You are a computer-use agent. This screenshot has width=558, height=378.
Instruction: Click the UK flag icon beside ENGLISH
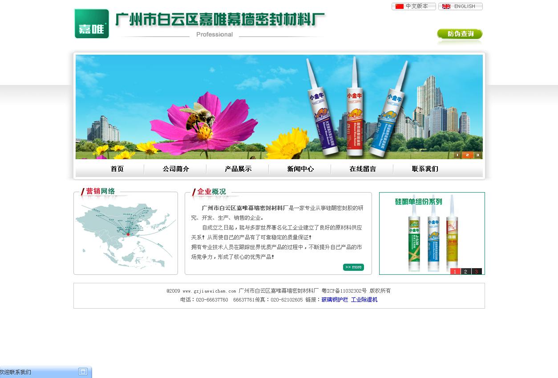coord(446,6)
